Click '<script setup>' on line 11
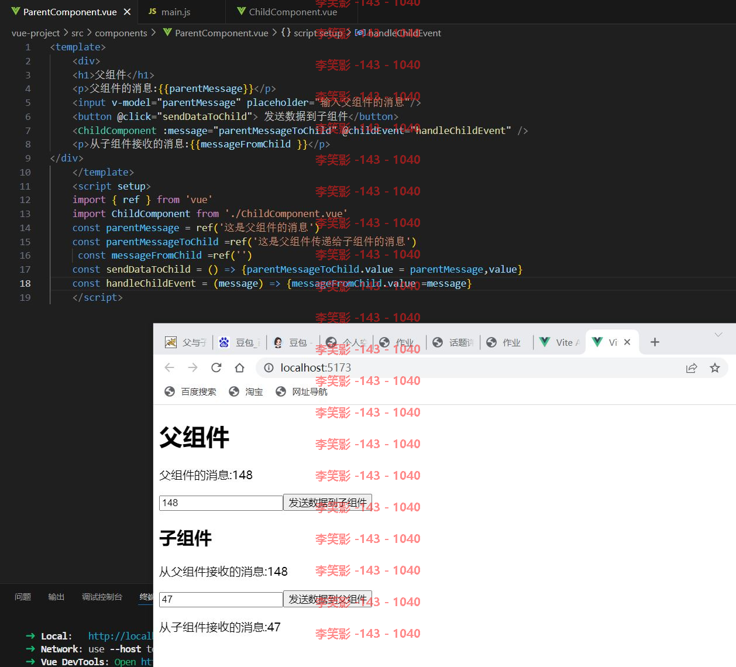 click(x=111, y=186)
